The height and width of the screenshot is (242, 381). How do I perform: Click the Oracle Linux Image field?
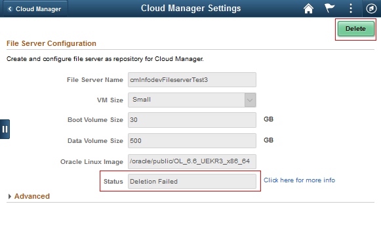pyautogui.click(x=192, y=161)
